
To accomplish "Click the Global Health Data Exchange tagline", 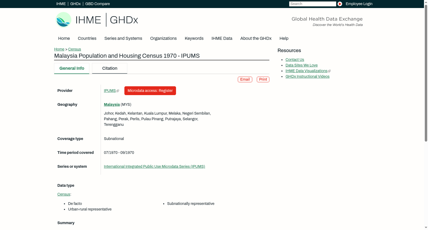I will click(x=327, y=19).
